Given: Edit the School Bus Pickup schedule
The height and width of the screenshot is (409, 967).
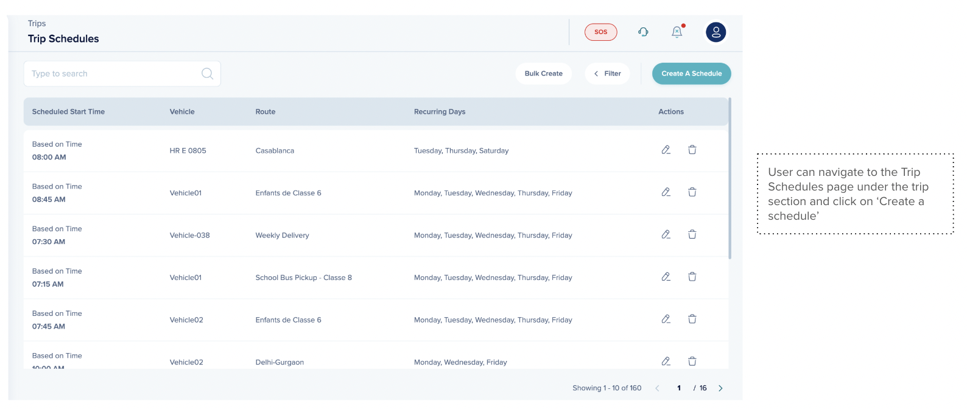Looking at the screenshot, I should click(x=666, y=277).
